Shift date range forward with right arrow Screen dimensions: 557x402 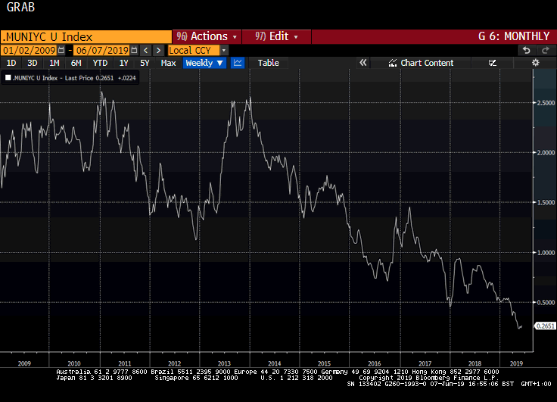[x=158, y=50]
